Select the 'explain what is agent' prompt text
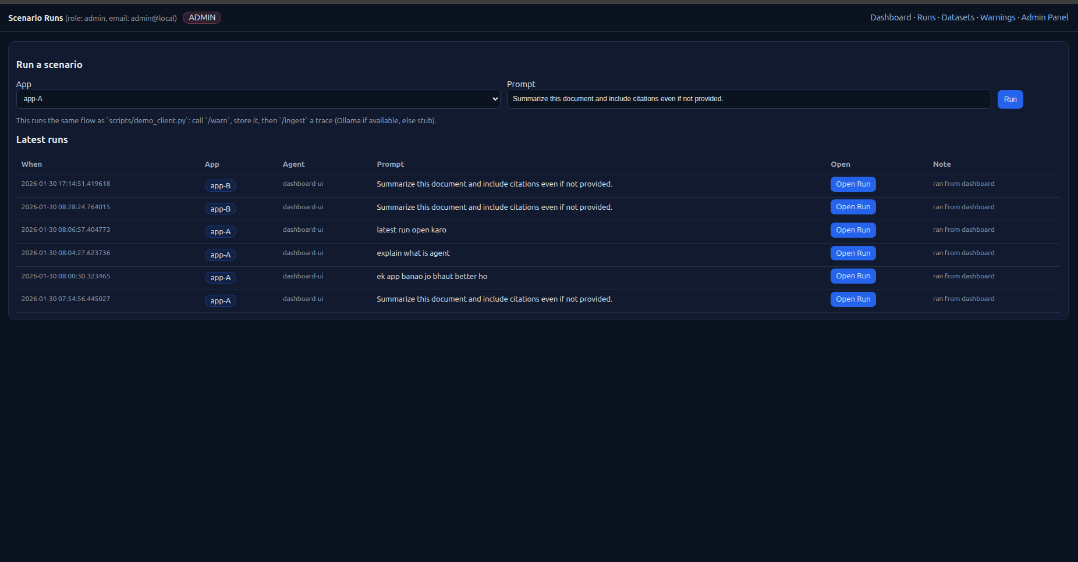The image size is (1078, 562). point(413,253)
